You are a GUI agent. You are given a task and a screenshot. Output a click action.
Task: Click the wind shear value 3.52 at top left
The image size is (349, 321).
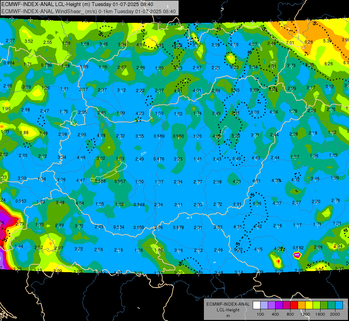point(29,41)
